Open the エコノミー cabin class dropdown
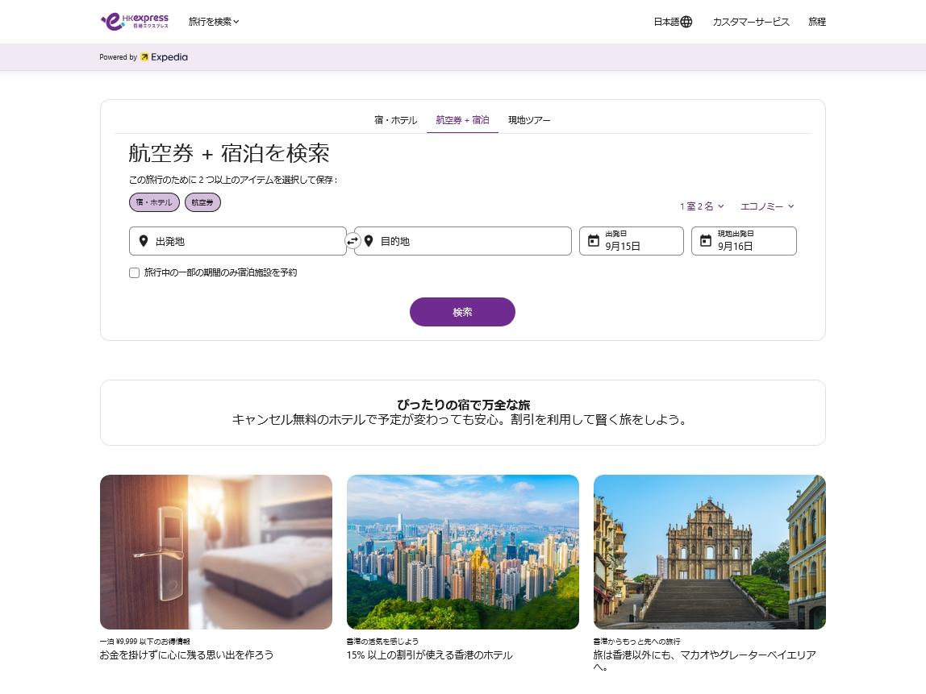 pos(767,206)
